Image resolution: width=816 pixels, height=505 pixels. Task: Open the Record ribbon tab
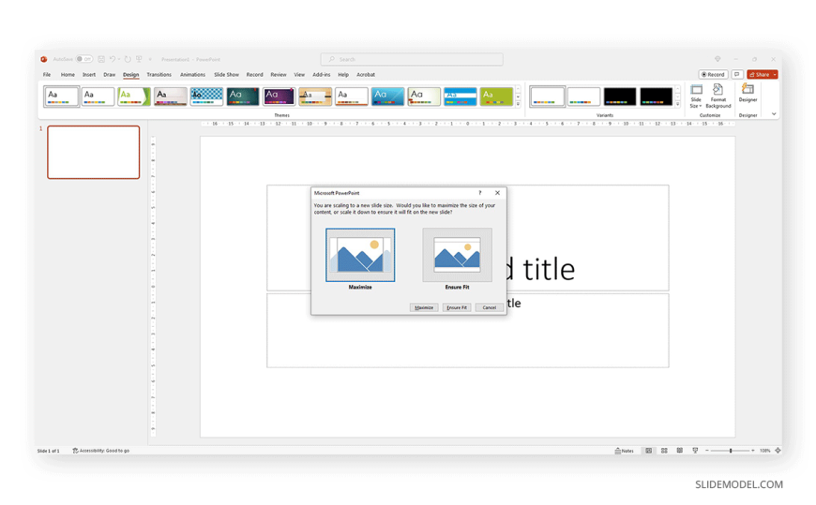pos(254,75)
